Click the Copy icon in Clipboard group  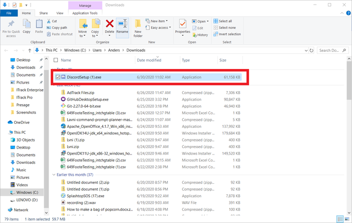[26, 26]
